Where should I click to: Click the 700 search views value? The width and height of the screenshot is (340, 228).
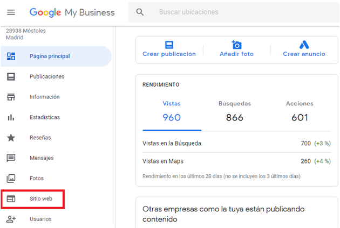click(x=306, y=144)
